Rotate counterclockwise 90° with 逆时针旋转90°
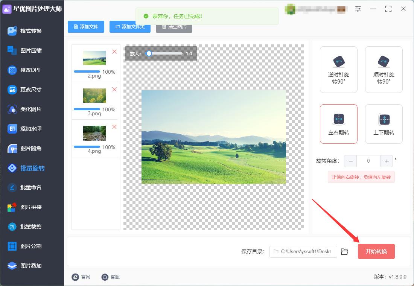 coord(339,70)
